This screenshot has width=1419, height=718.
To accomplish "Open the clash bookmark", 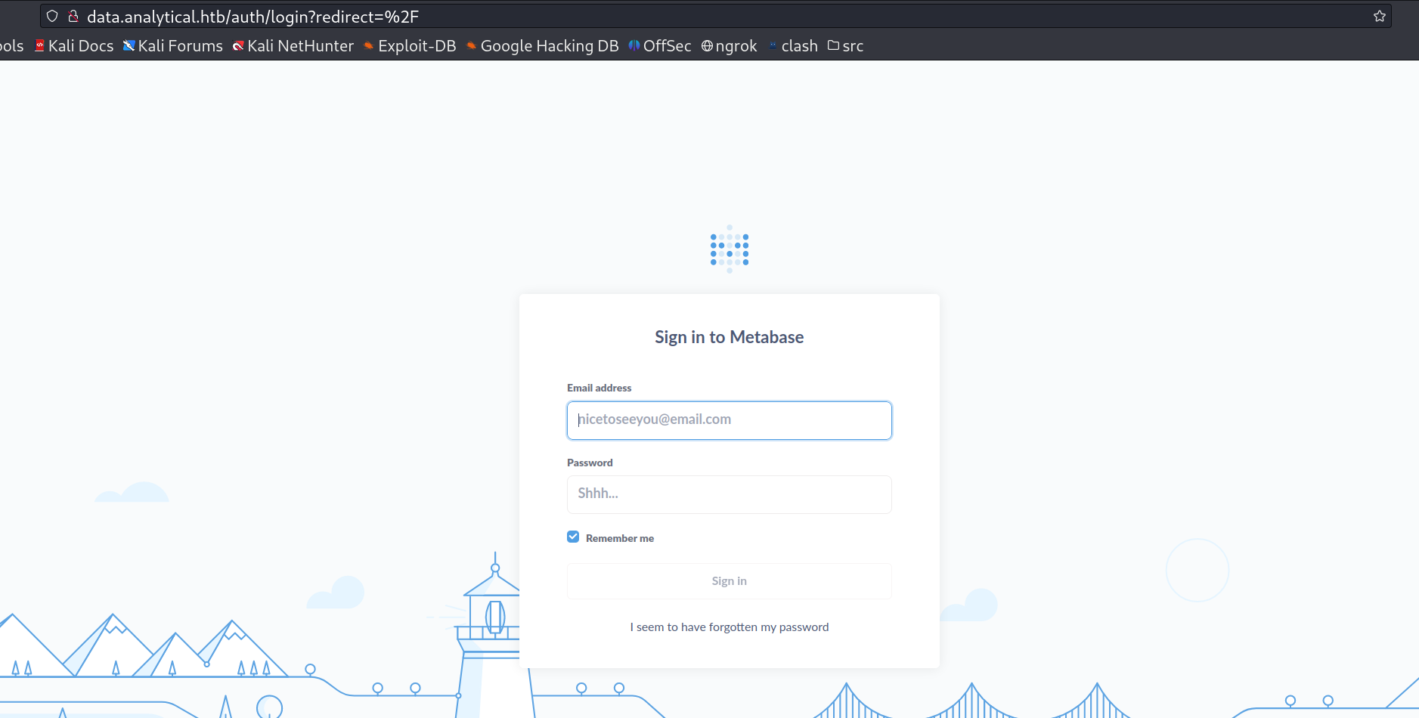I will point(793,46).
